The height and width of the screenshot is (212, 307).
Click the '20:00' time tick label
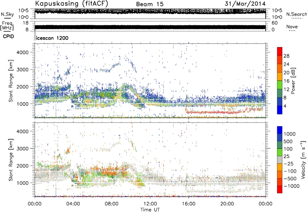pos(227,204)
